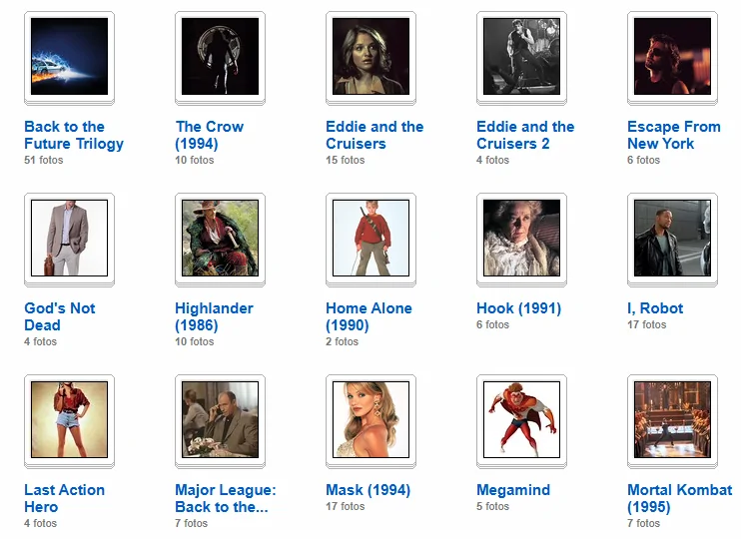Click the Mortal Kombat (1995) title link
This screenshot has width=741, height=539.
[679, 498]
